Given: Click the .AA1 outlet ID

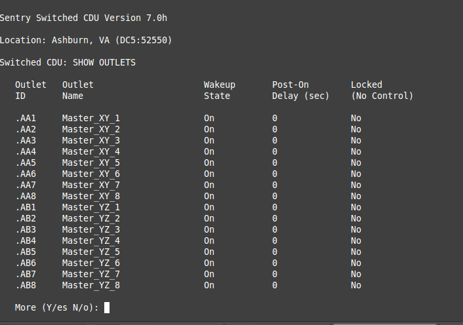Looking at the screenshot, I should click(x=26, y=118).
